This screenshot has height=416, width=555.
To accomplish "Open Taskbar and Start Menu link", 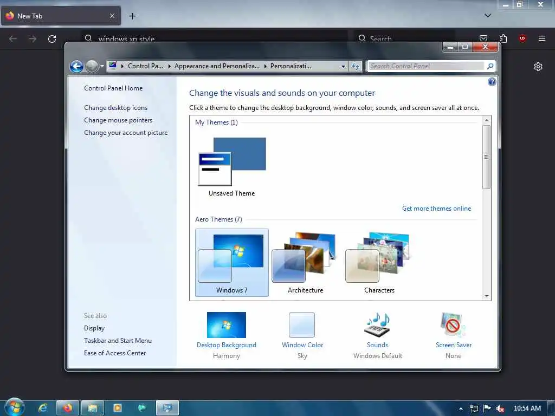I will tap(118, 341).
